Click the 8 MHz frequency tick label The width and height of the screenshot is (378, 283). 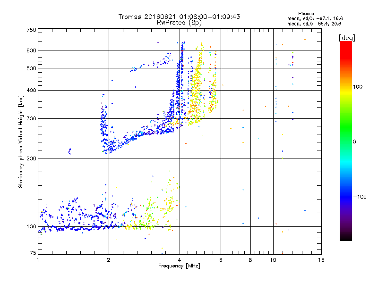pos(250,260)
